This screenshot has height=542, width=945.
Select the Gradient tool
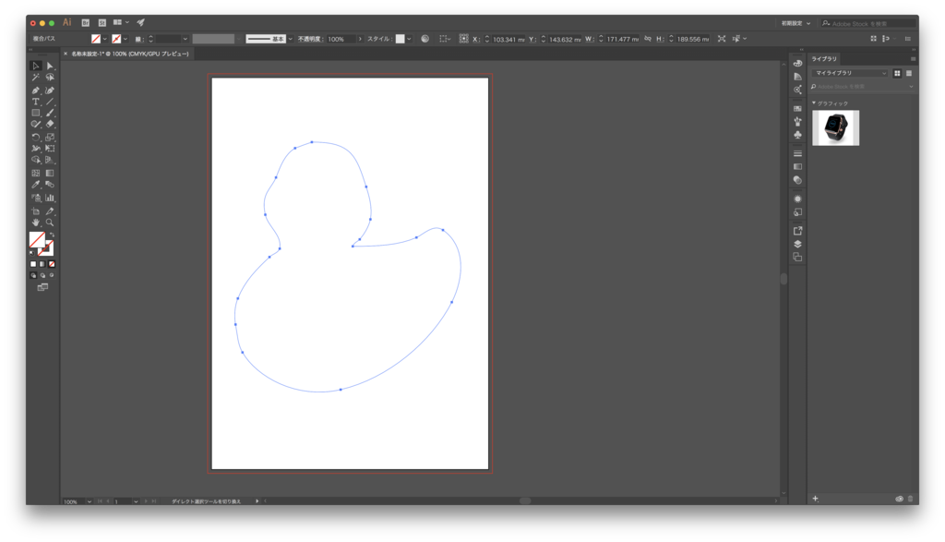coord(50,173)
